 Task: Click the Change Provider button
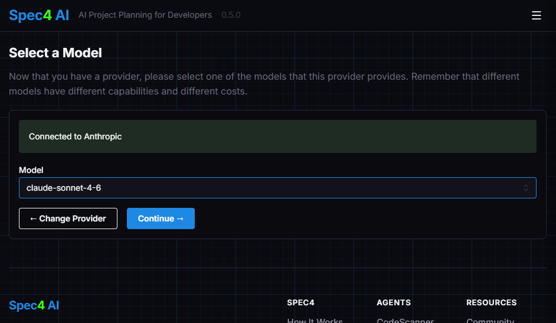point(68,218)
